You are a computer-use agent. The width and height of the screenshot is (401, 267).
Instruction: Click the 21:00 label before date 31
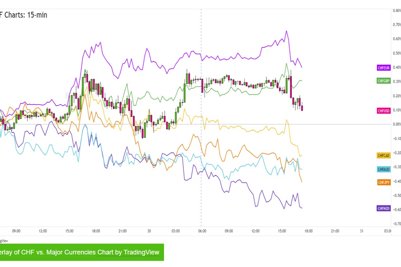pyautogui.click(x=335, y=231)
